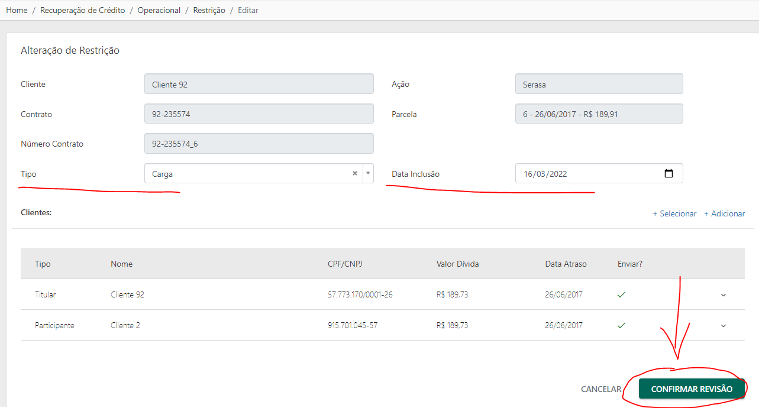Expand the Participante Cliente 2 row chevron

tap(724, 325)
